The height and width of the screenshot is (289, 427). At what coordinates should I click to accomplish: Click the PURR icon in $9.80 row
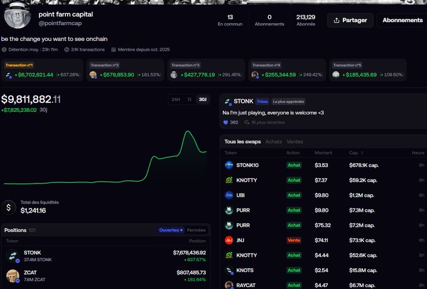point(229,210)
